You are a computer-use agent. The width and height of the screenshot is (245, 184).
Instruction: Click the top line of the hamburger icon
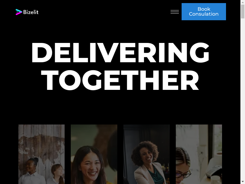pos(175,10)
